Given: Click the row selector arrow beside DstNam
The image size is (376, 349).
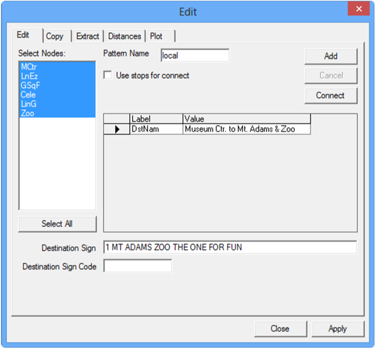Looking at the screenshot, I should 118,129.
